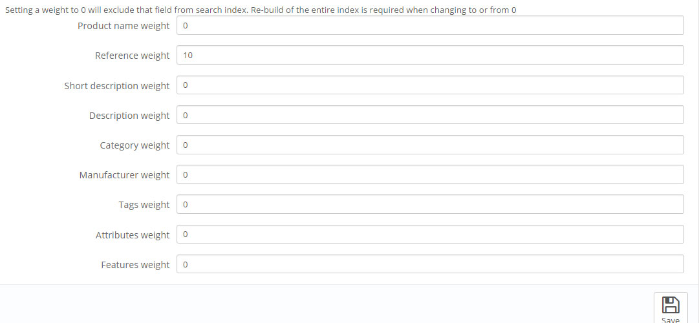699x323 pixels.
Task: Click the Save button label
Action: (x=671, y=320)
